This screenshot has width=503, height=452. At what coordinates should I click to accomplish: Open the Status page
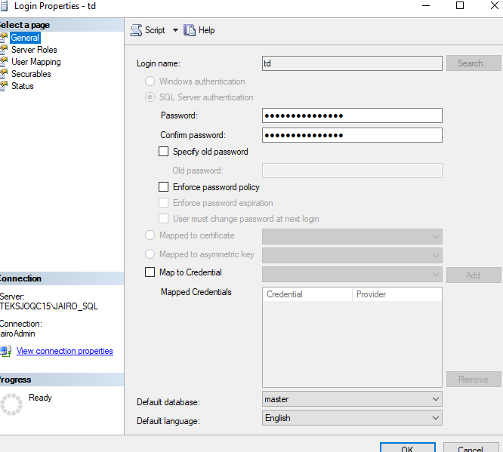click(23, 86)
